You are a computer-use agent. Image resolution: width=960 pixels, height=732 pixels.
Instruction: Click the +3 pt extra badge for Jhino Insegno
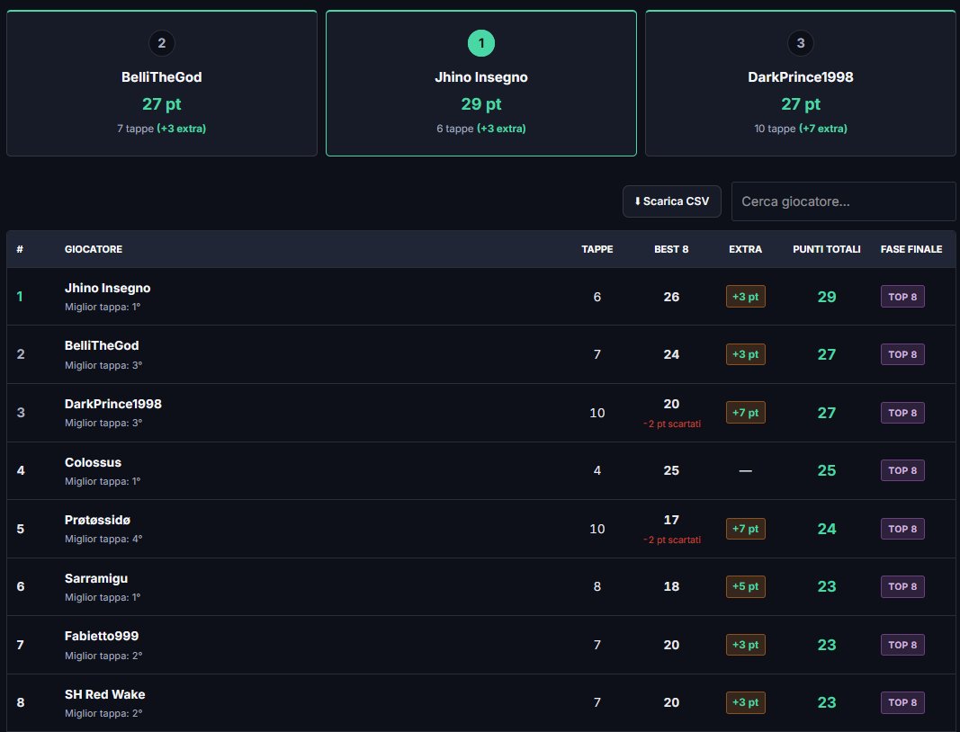(x=745, y=297)
